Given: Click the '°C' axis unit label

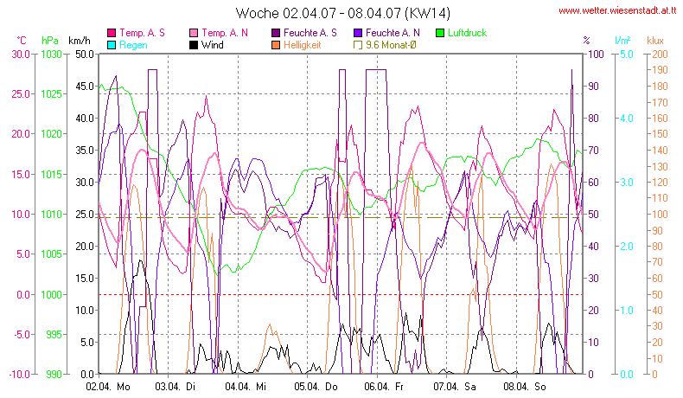Looking at the screenshot, I should (22, 41).
